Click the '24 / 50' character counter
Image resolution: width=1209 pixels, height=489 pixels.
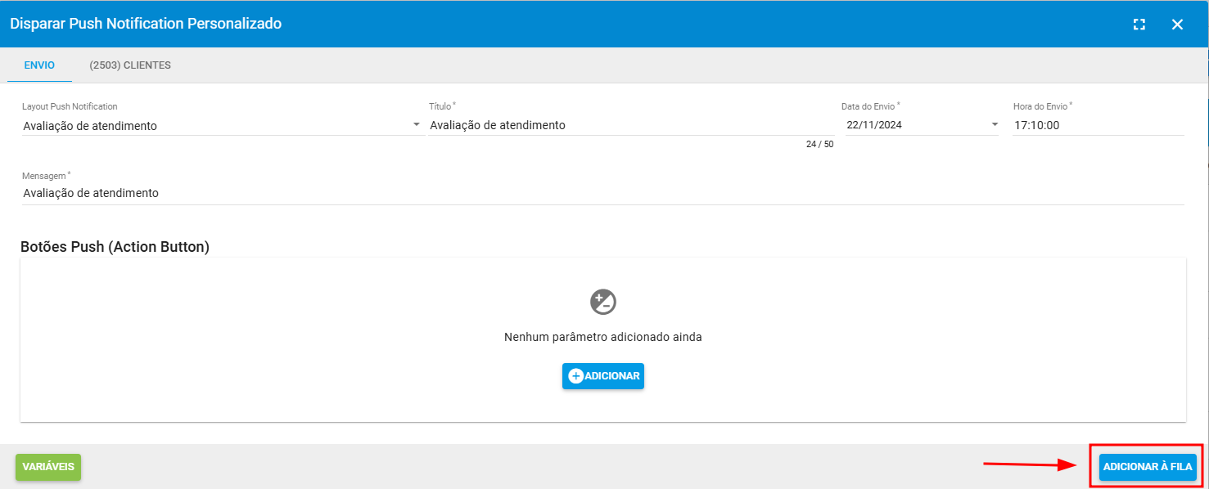point(819,144)
